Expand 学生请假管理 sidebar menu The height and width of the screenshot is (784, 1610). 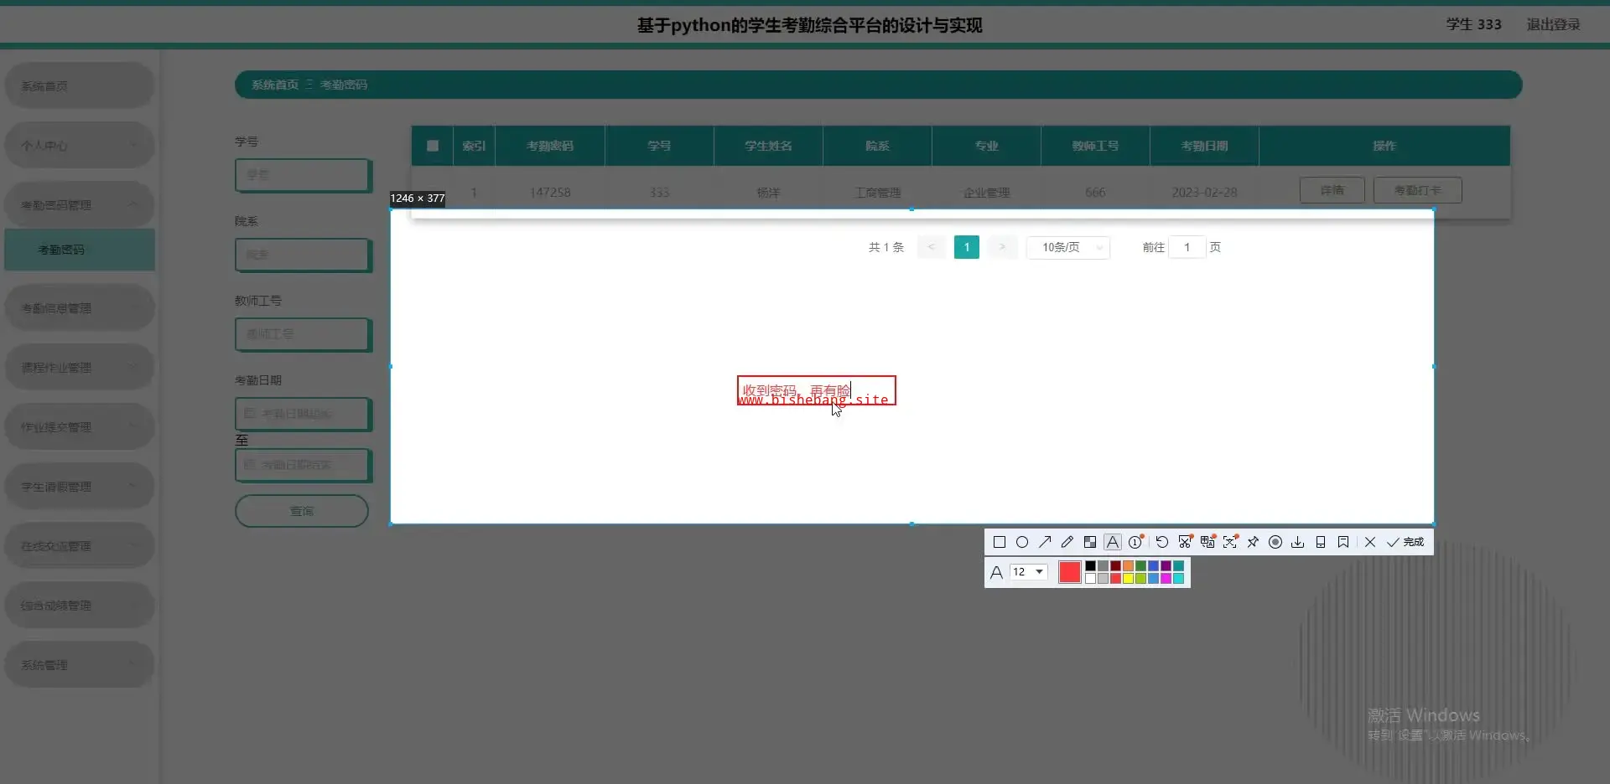(80, 486)
